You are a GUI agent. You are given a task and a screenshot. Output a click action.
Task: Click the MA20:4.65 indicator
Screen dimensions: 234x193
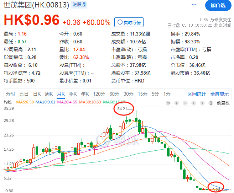pyautogui.click(x=67, y=102)
